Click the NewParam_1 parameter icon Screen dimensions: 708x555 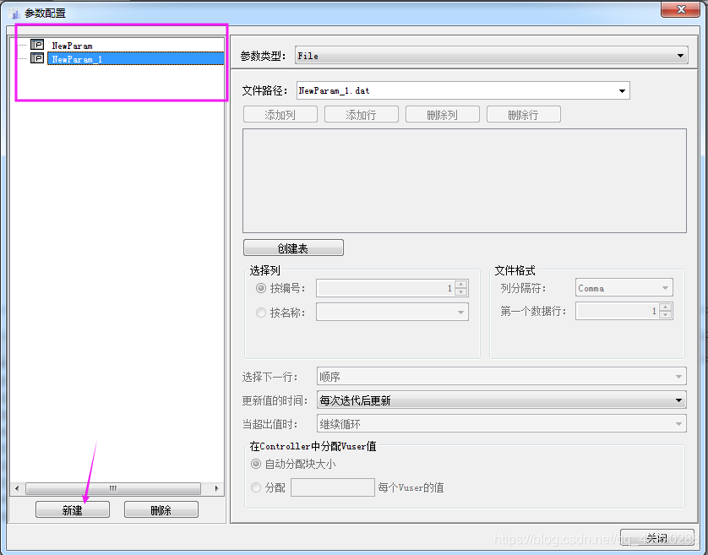click(36, 58)
